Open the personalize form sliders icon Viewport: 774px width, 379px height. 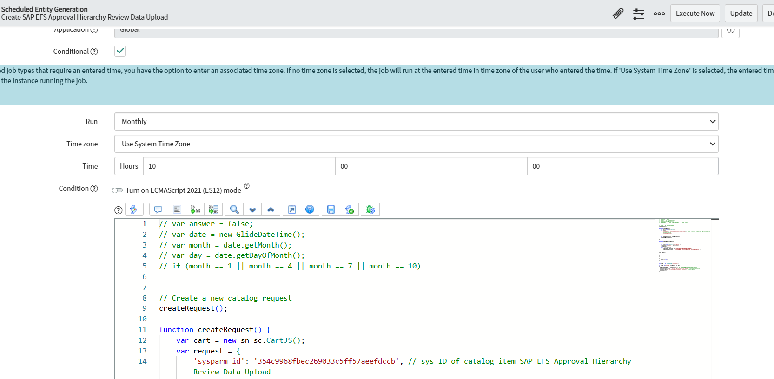click(638, 13)
